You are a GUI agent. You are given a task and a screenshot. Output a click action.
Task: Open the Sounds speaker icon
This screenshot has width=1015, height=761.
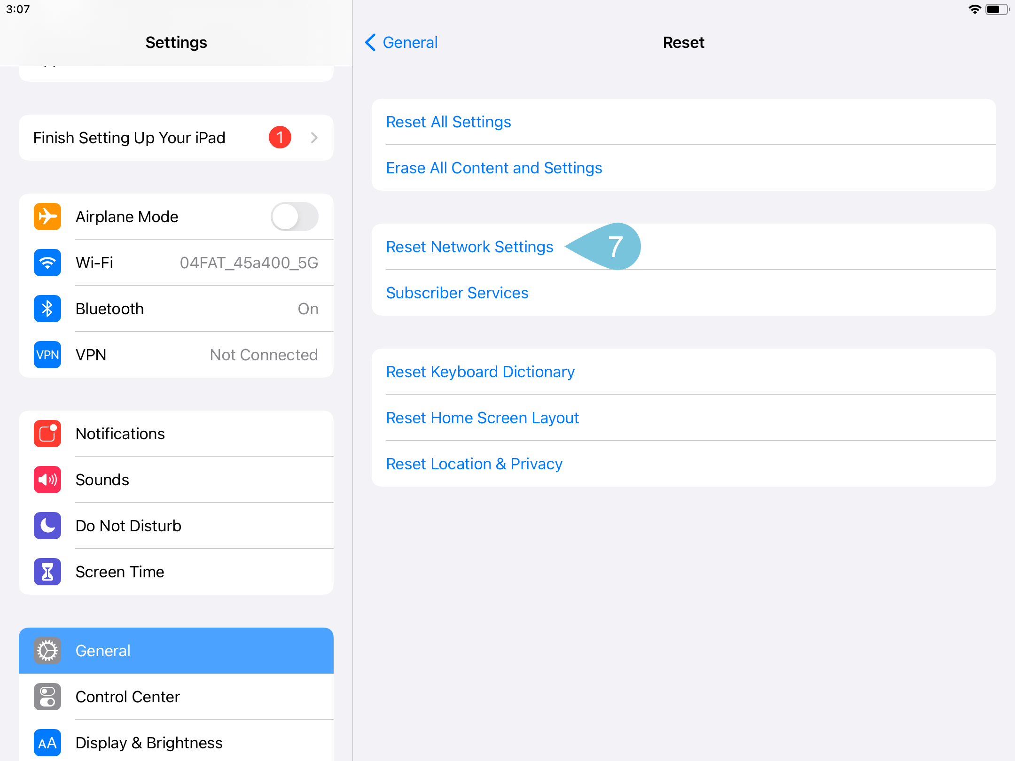tap(47, 480)
